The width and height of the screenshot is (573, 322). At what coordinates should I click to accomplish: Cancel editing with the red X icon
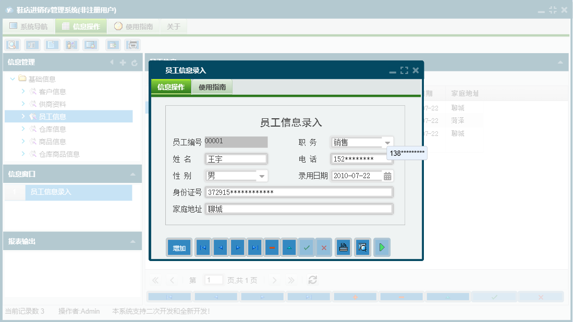point(324,247)
